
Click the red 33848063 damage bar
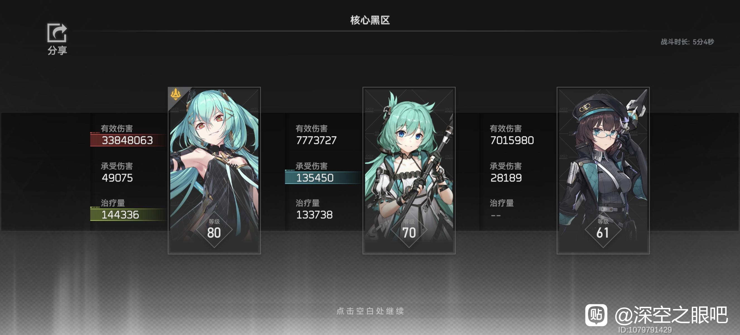128,140
